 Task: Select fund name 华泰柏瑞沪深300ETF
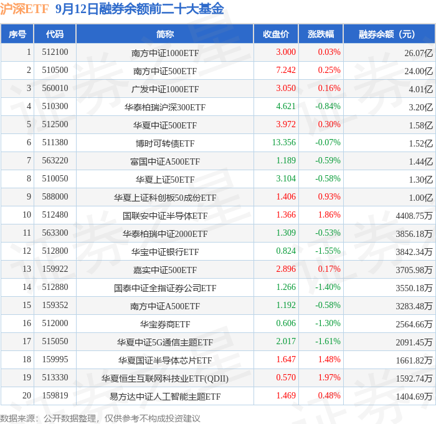[165, 107]
